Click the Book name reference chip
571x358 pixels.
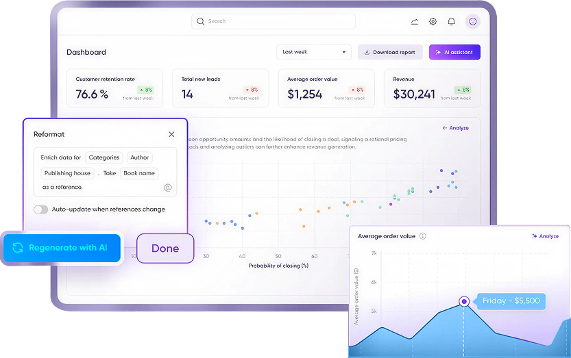click(x=139, y=173)
